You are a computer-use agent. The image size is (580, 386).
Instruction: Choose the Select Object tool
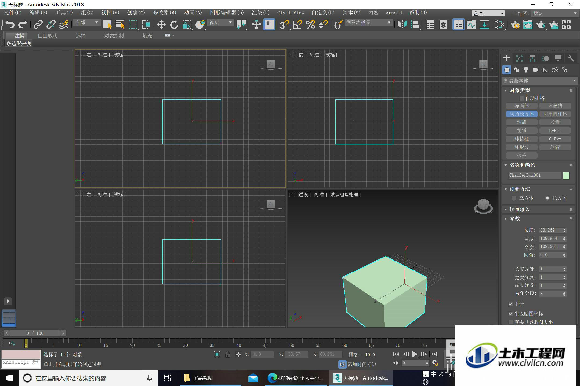tap(107, 25)
